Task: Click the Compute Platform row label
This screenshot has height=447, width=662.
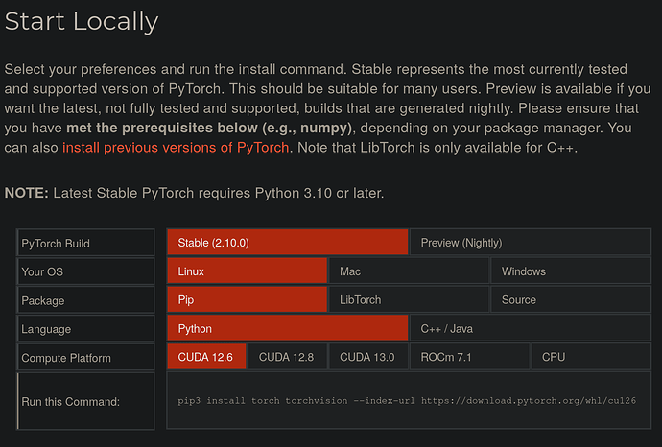Action: 66,358
